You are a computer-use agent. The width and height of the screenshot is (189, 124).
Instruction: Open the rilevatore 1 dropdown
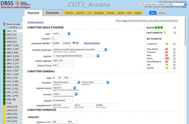click(66, 82)
